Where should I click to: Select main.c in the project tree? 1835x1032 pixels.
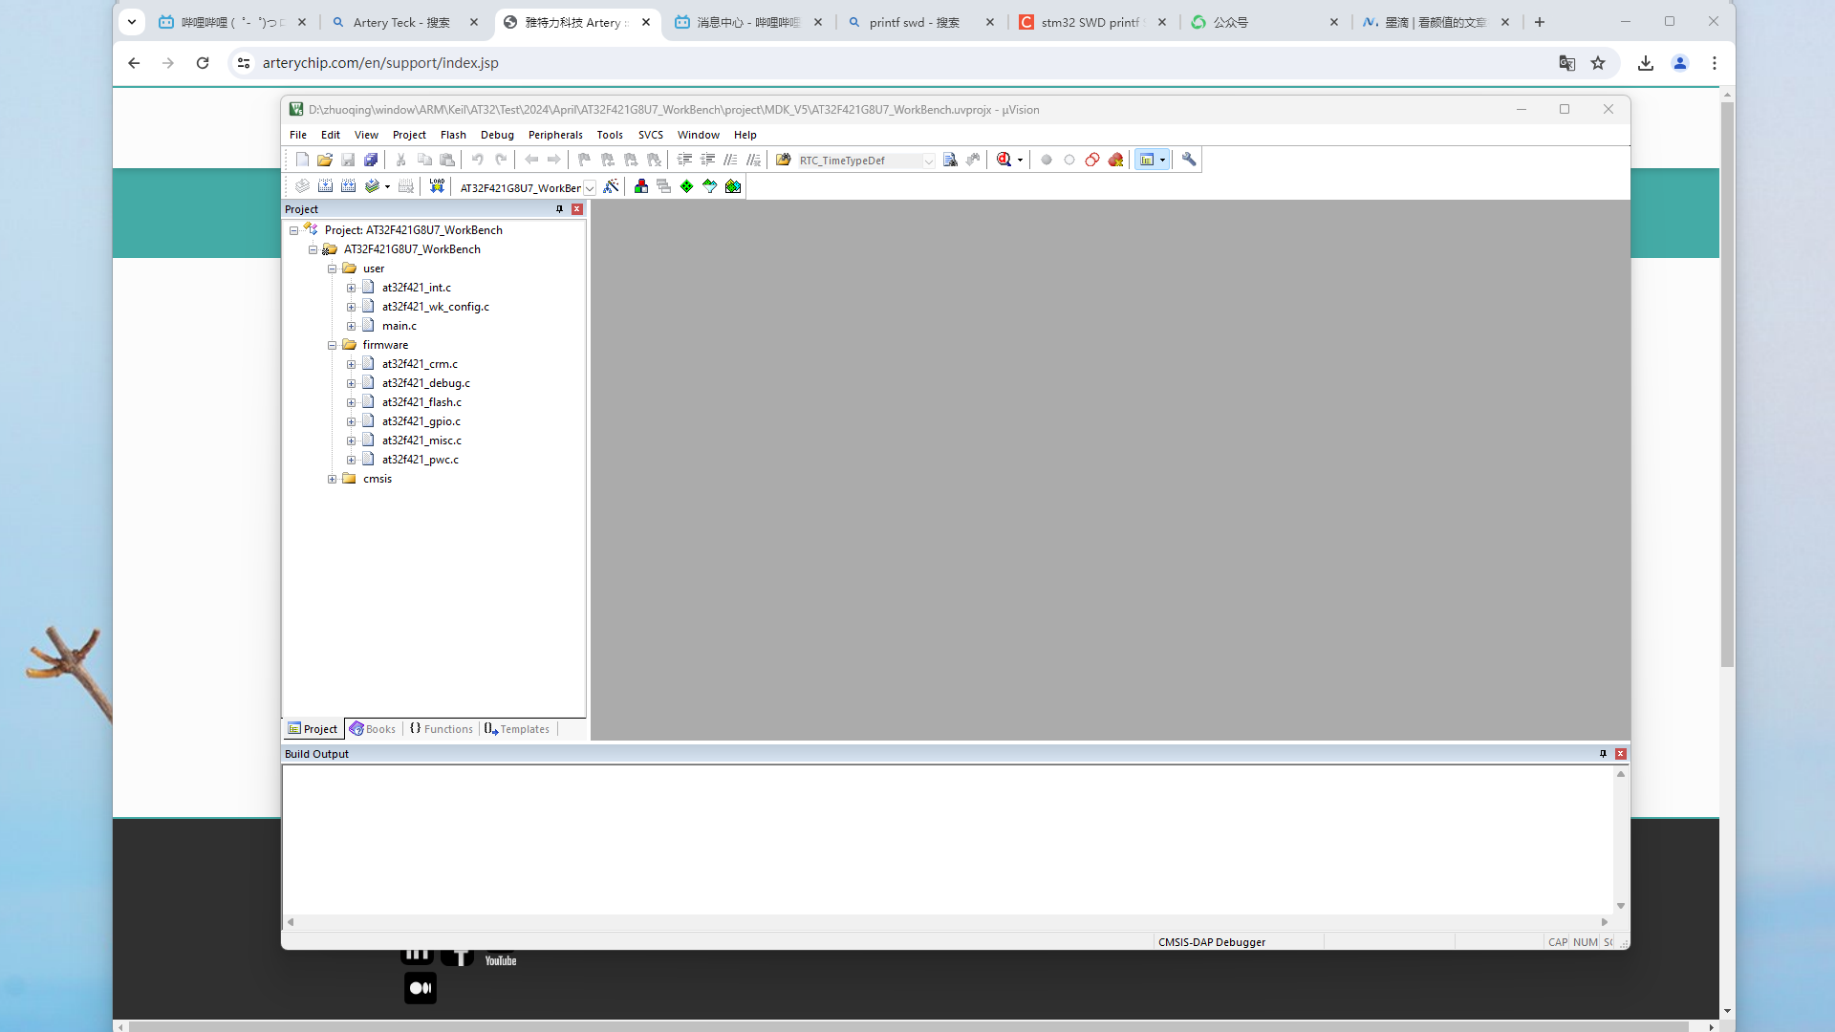399,326
